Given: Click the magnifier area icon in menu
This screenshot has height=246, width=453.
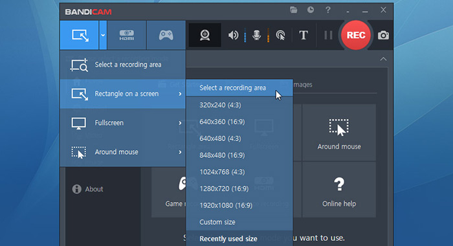Looking at the screenshot, I should pos(79,65).
